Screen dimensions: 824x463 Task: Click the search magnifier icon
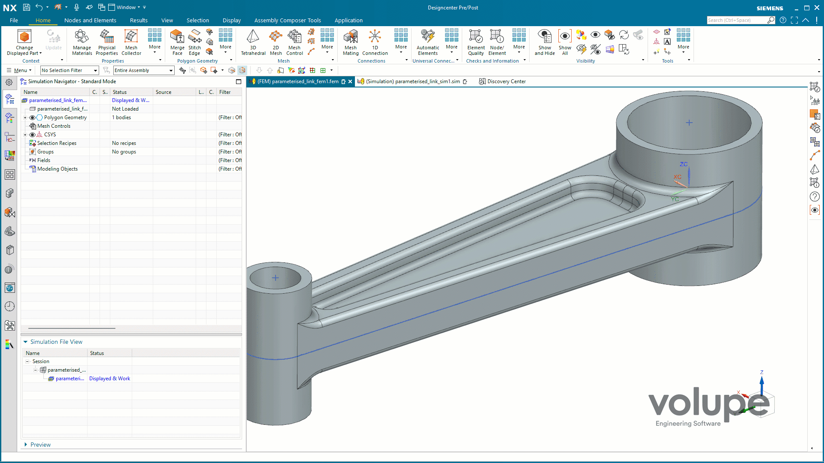click(x=771, y=20)
